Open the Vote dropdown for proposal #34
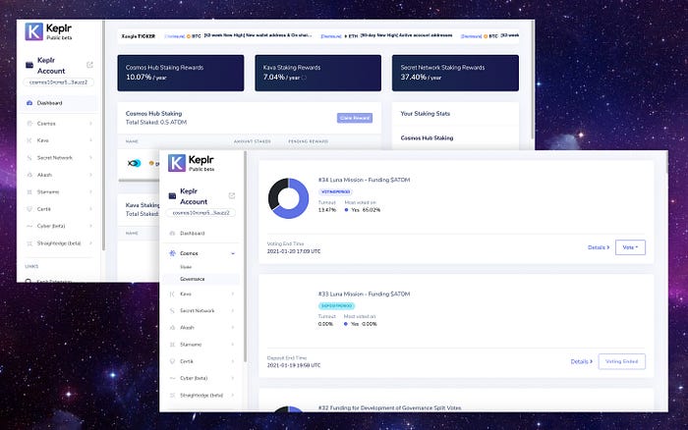688x430 pixels. (630, 247)
